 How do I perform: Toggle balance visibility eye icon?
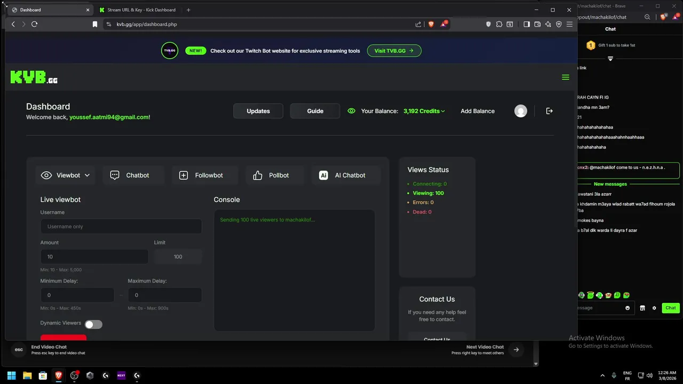(x=351, y=111)
